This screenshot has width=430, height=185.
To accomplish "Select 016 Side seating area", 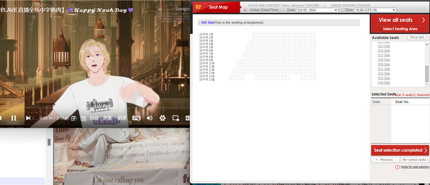I will 384,51.
